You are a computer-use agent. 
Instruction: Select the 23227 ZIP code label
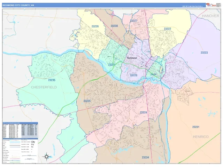click(x=133, y=21)
